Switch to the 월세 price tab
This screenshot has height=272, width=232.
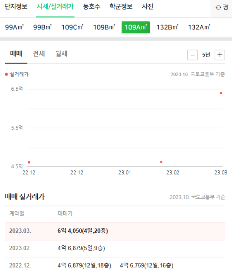(x=61, y=54)
